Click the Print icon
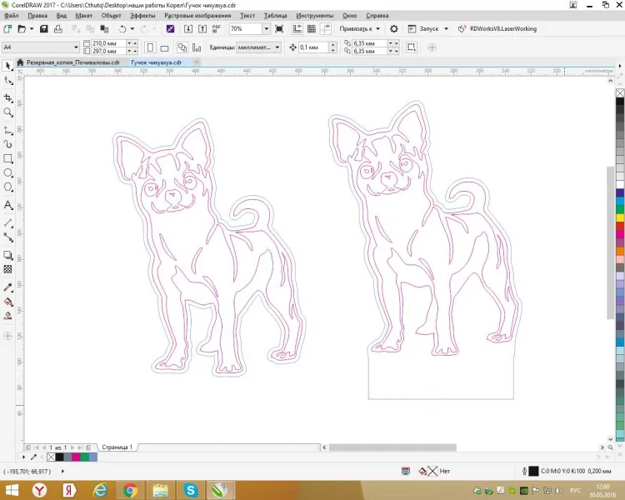 pos(58,28)
